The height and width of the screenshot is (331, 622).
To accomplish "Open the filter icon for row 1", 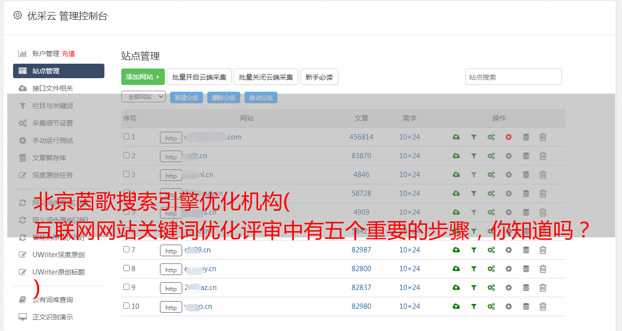I will pyautogui.click(x=474, y=137).
